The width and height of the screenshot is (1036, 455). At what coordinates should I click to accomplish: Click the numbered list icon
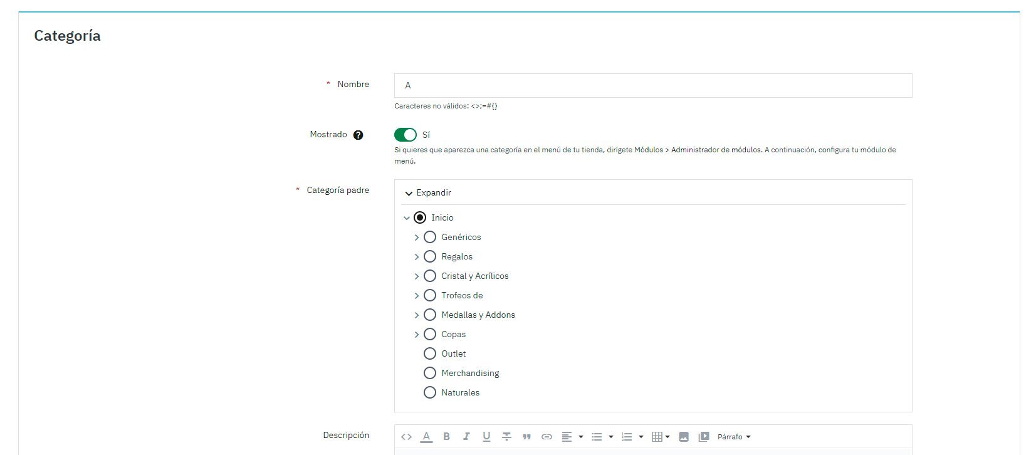click(627, 437)
